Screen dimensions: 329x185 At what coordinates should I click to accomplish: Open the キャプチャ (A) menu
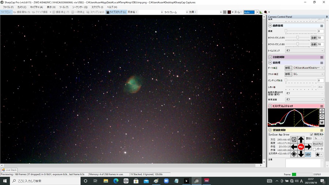point(36,7)
